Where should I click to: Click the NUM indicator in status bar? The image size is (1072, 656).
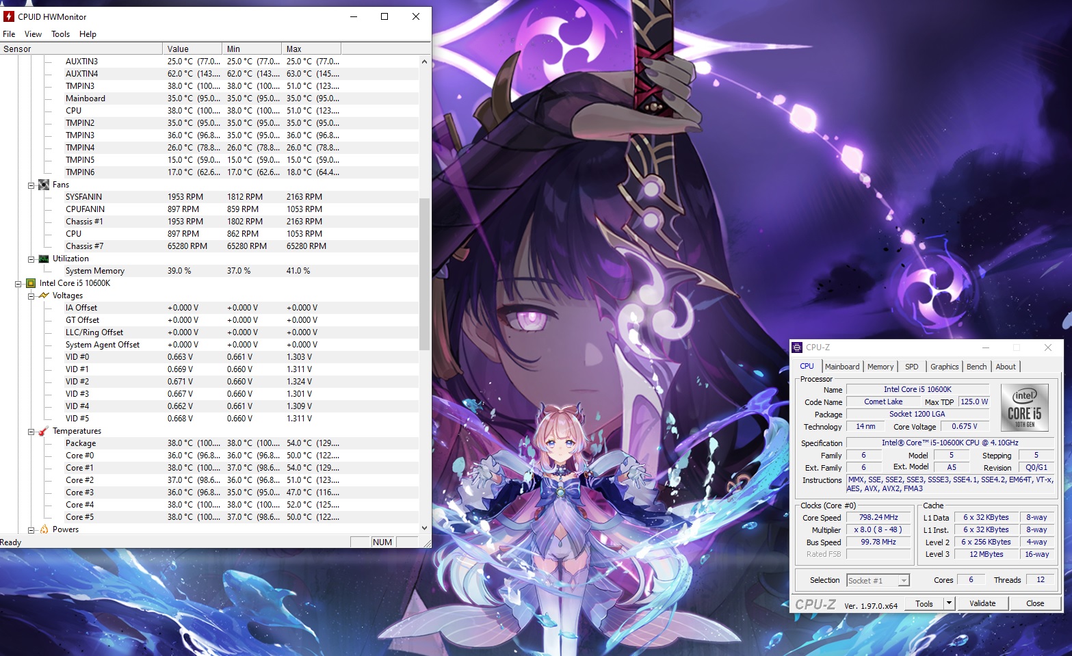[x=382, y=542]
